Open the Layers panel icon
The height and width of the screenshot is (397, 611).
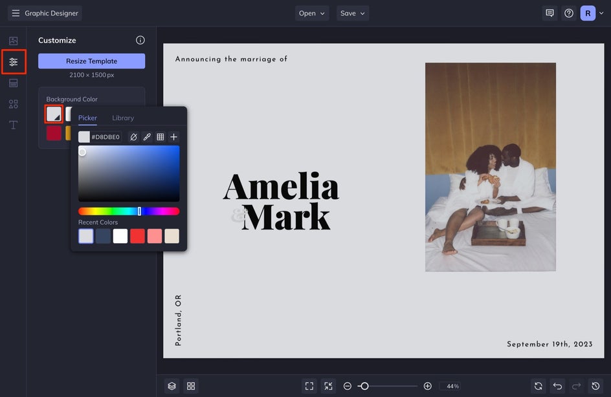coord(172,386)
